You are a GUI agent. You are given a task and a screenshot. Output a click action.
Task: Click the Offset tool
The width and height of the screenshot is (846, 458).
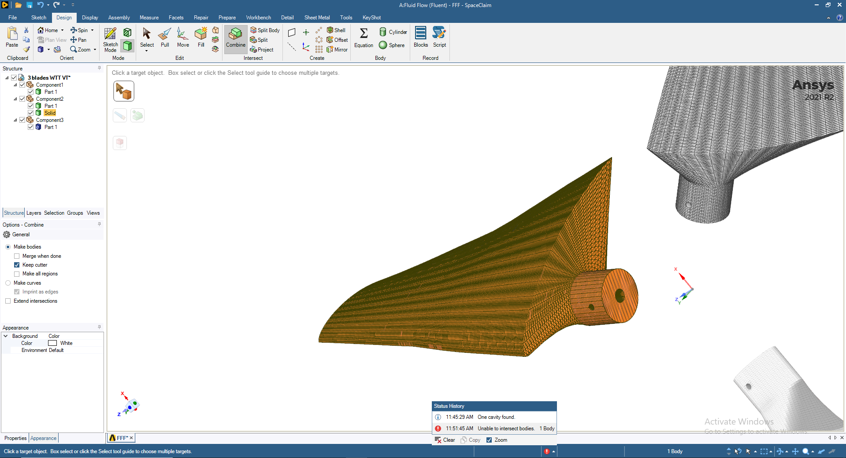[337, 40]
